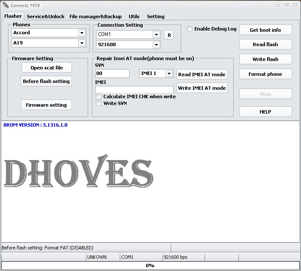Tick Calculate IMEI CHK when write

point(99,97)
